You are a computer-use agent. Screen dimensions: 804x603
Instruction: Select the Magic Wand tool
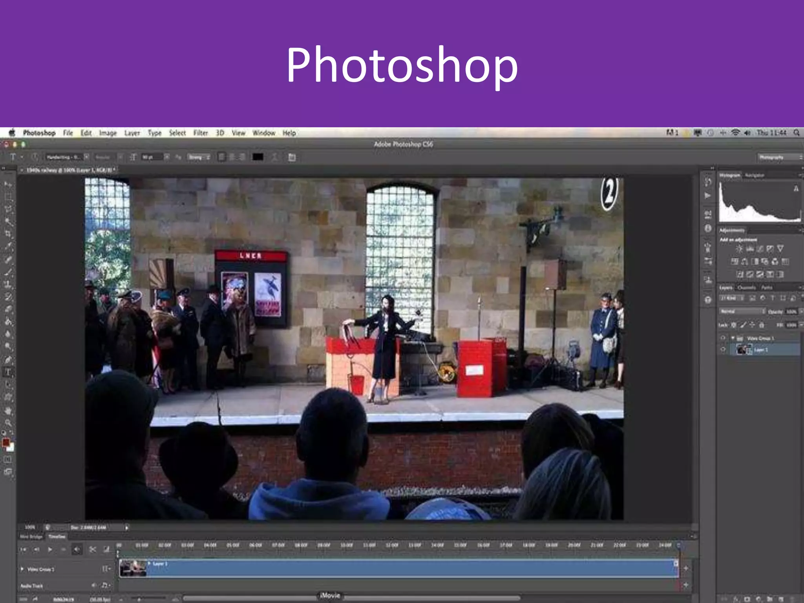pos(8,222)
